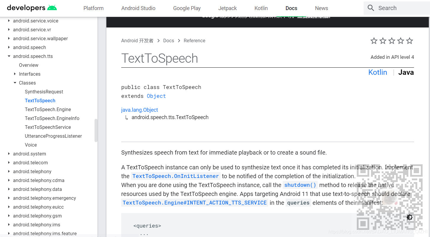
Task: Expand android.telephony.emergency tree node
Action: click(9, 198)
